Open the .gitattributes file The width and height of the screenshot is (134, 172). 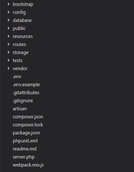click(26, 93)
